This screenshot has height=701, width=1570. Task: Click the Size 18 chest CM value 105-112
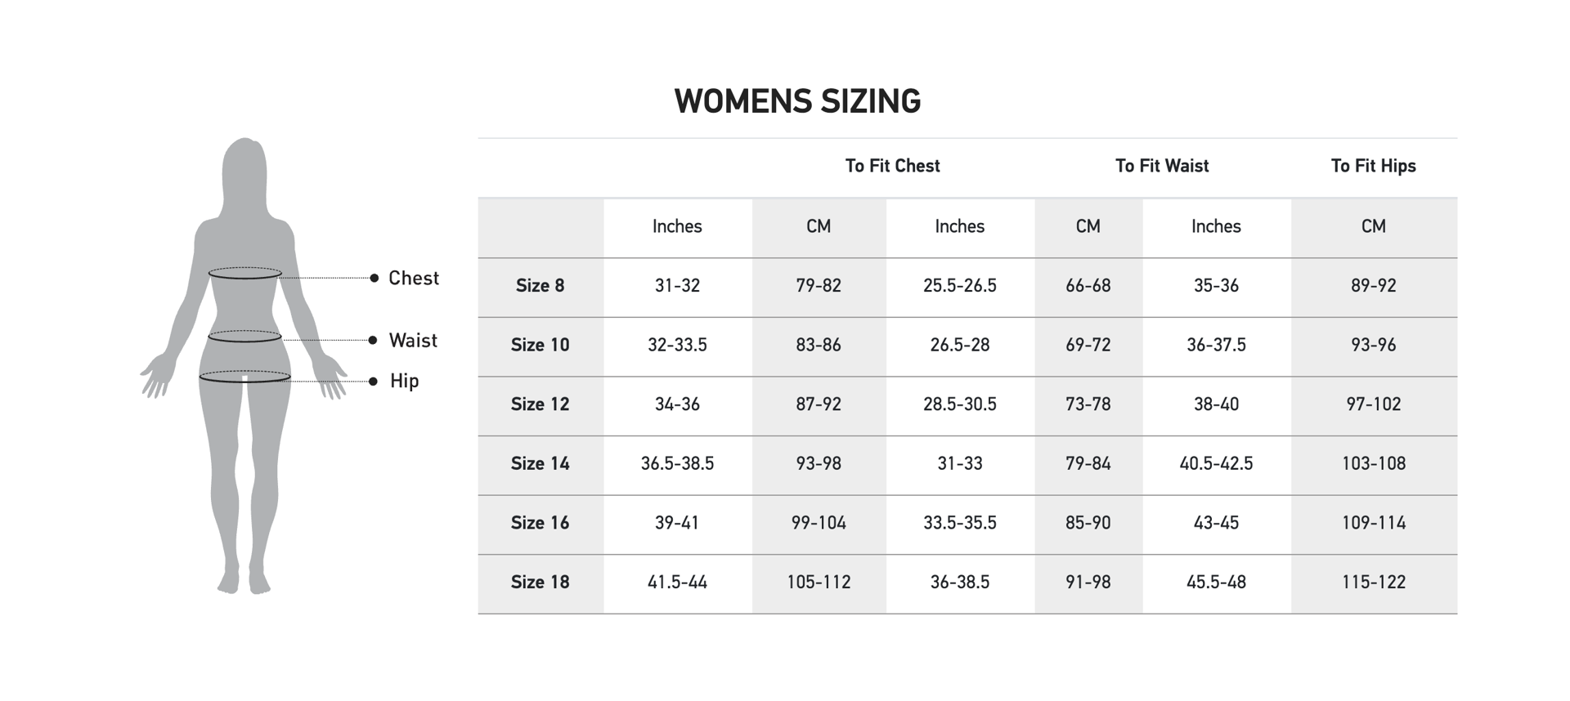(819, 583)
